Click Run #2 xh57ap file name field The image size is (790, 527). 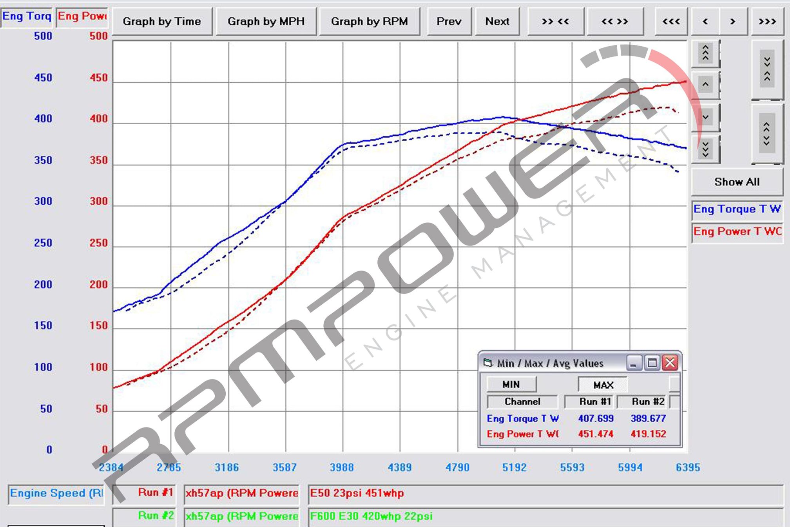(x=241, y=517)
